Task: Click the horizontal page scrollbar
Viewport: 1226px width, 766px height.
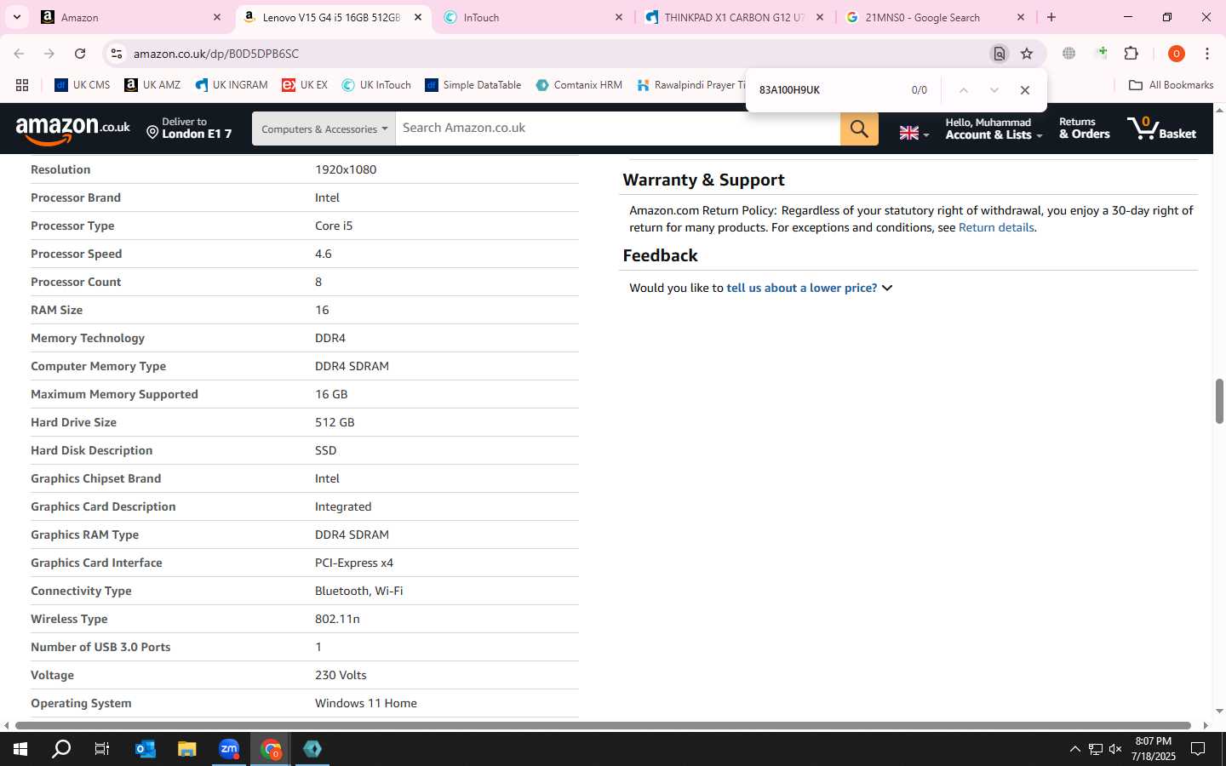Action: pyautogui.click(x=604, y=725)
